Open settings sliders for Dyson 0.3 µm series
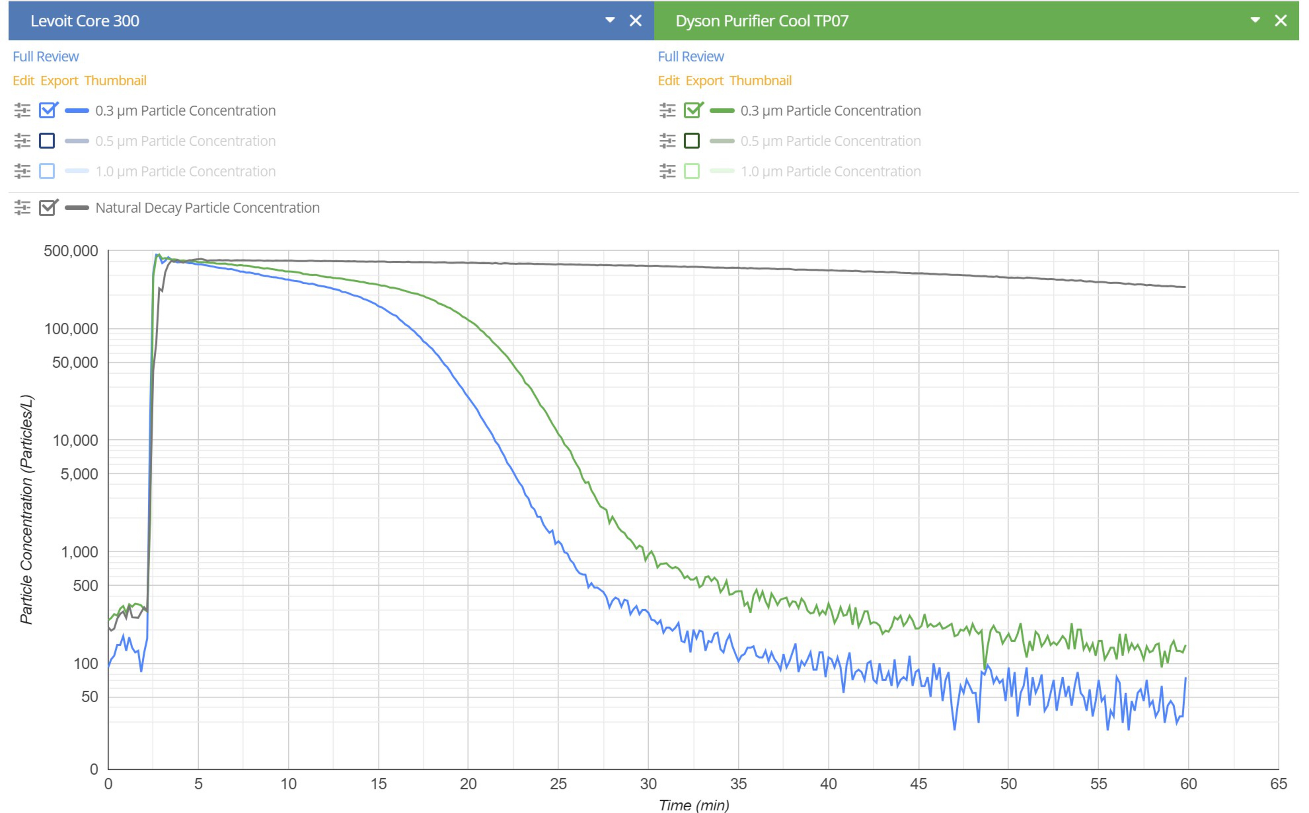 [667, 111]
